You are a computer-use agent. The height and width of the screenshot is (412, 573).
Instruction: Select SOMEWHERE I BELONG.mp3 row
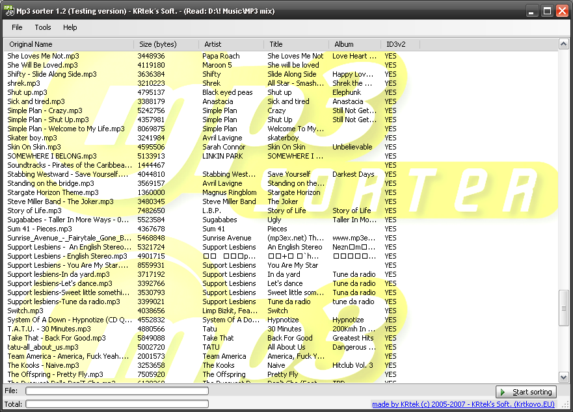click(52, 157)
